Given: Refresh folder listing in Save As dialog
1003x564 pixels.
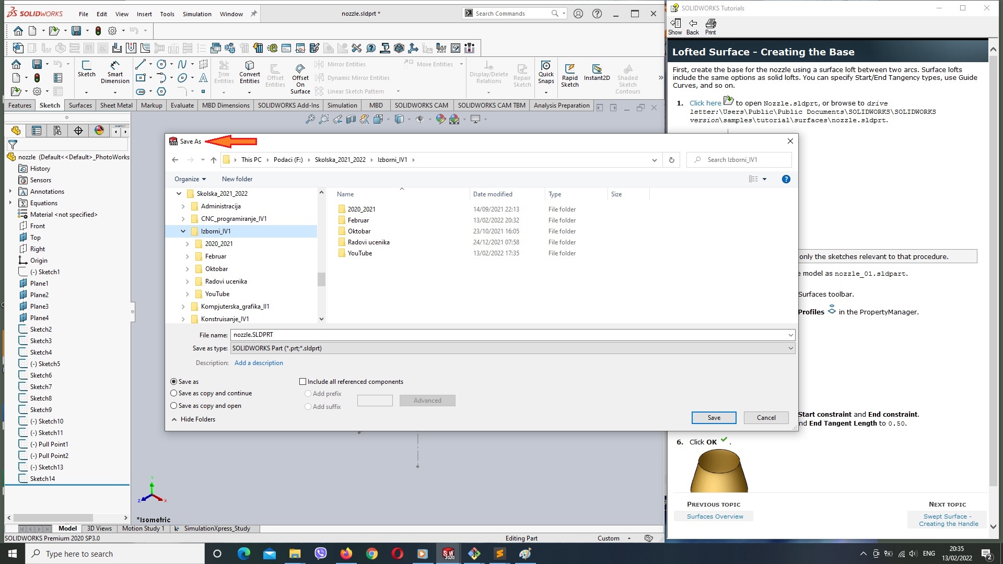Looking at the screenshot, I should click(x=671, y=160).
